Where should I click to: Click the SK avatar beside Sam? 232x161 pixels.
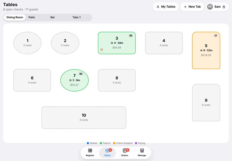pos(210,7)
